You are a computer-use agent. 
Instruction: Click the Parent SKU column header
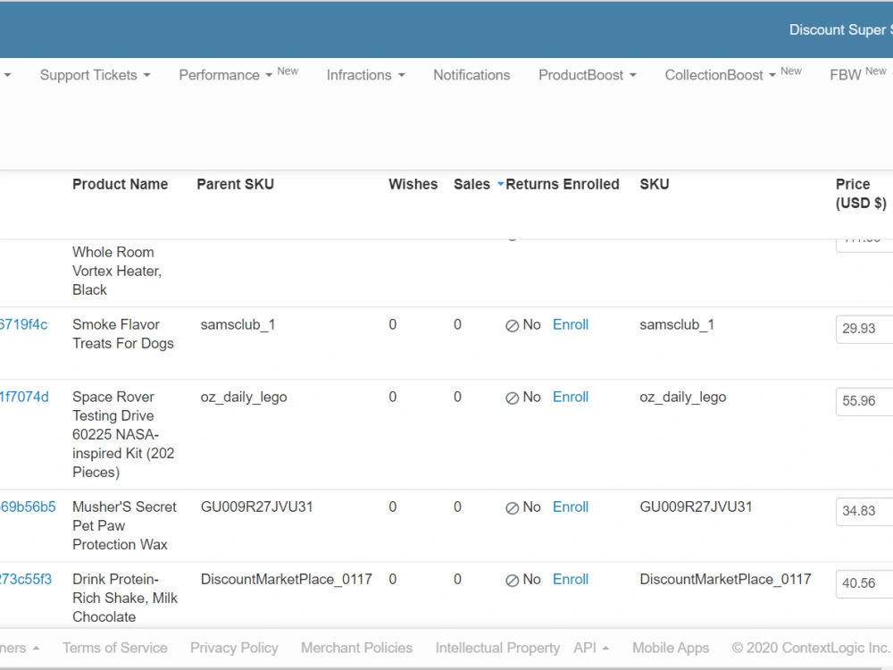pos(235,184)
